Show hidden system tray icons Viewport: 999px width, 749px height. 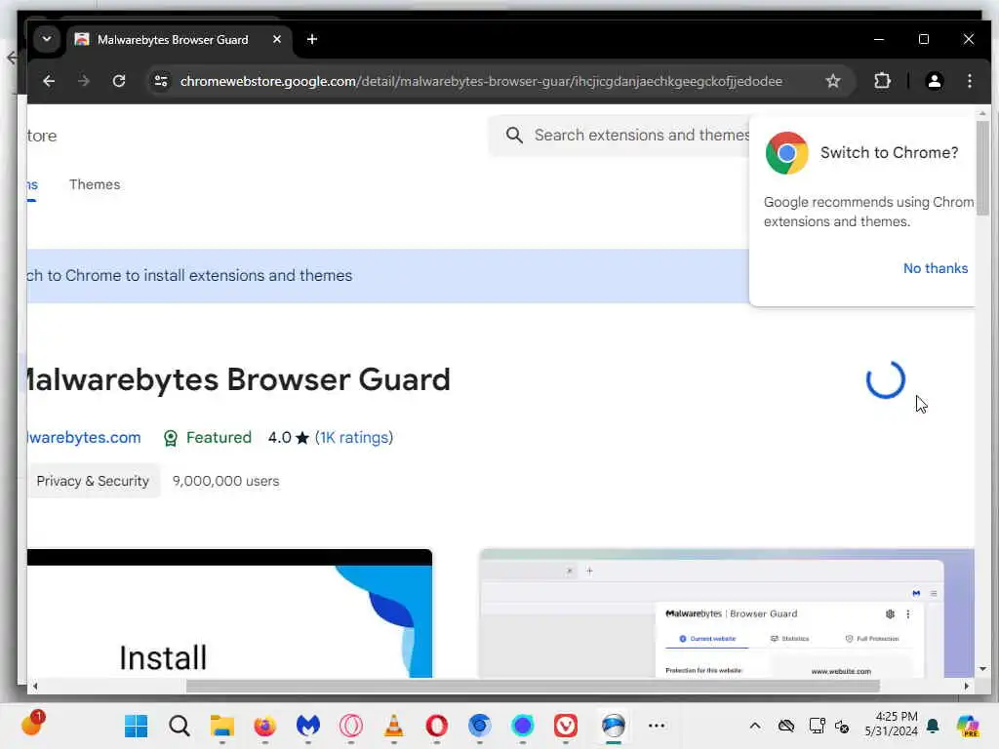755,726
